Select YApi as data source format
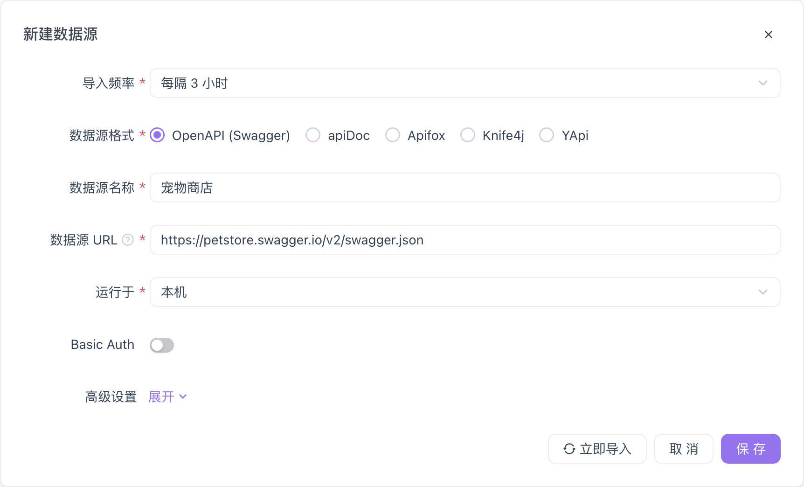This screenshot has width=804, height=487. pyautogui.click(x=546, y=135)
